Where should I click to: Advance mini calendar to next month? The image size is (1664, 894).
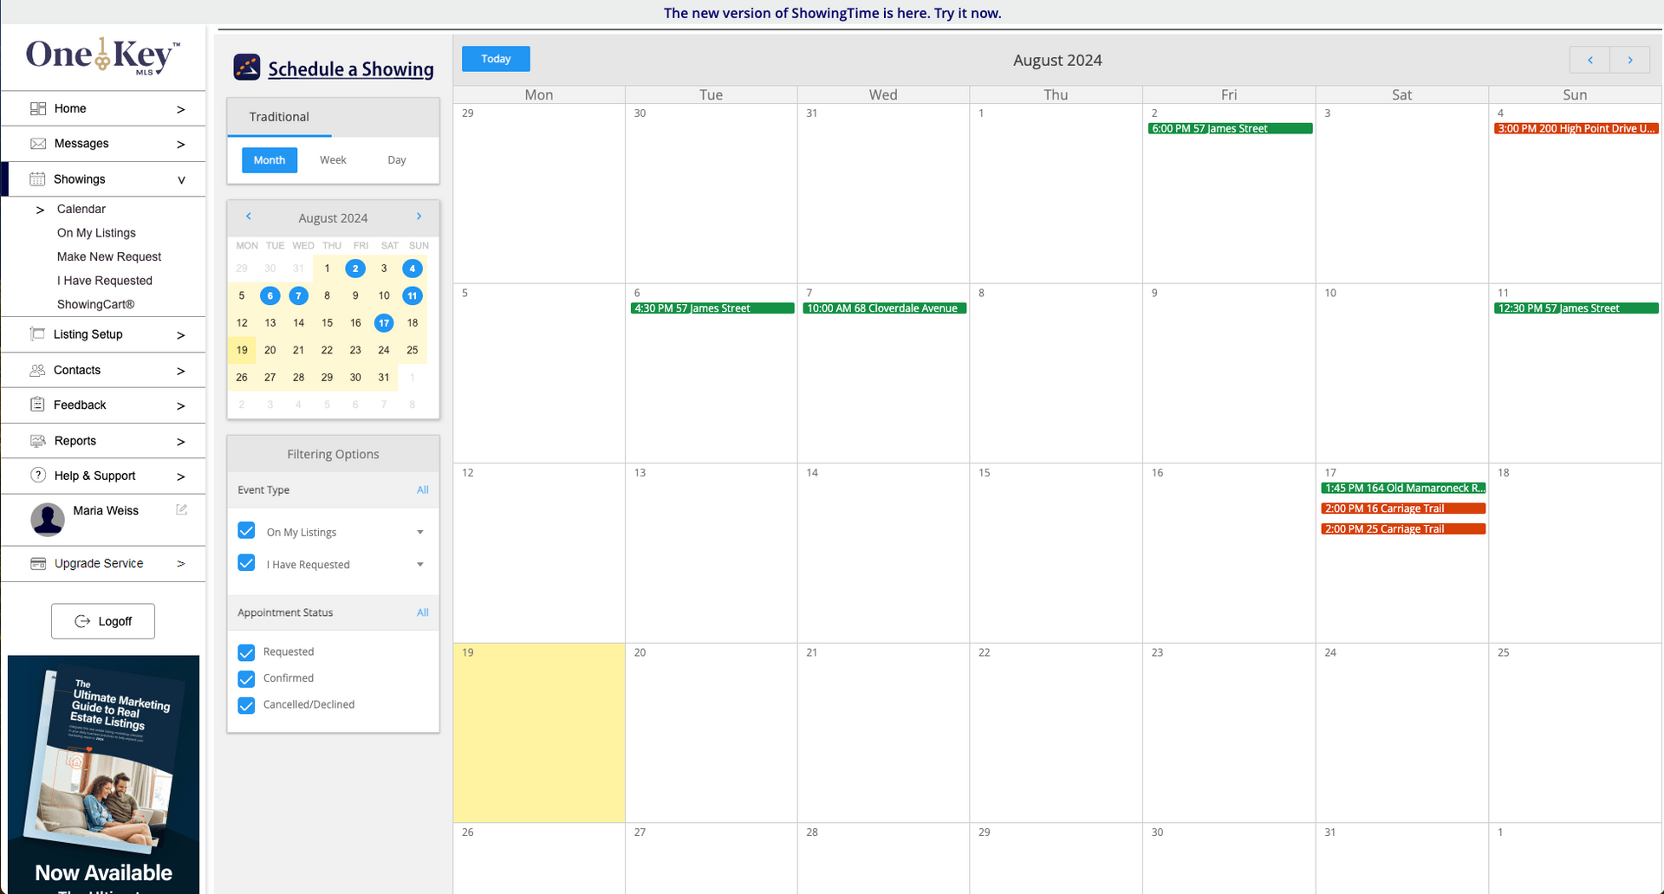(x=419, y=217)
